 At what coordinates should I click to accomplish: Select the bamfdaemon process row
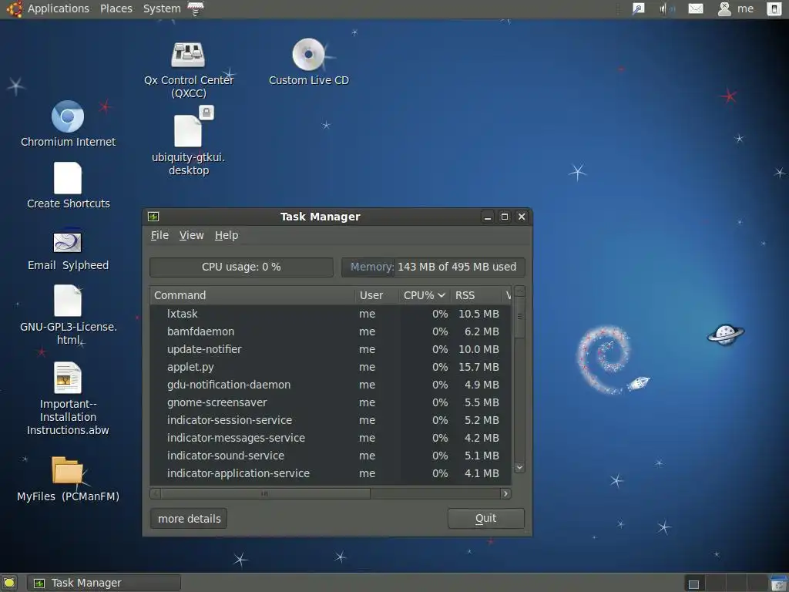[x=330, y=331]
